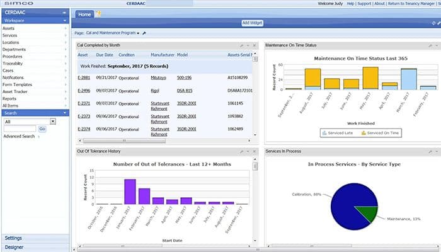The width and height of the screenshot is (441, 252).
Task: Close the Cal Completed by Month widget
Action: (255, 46)
